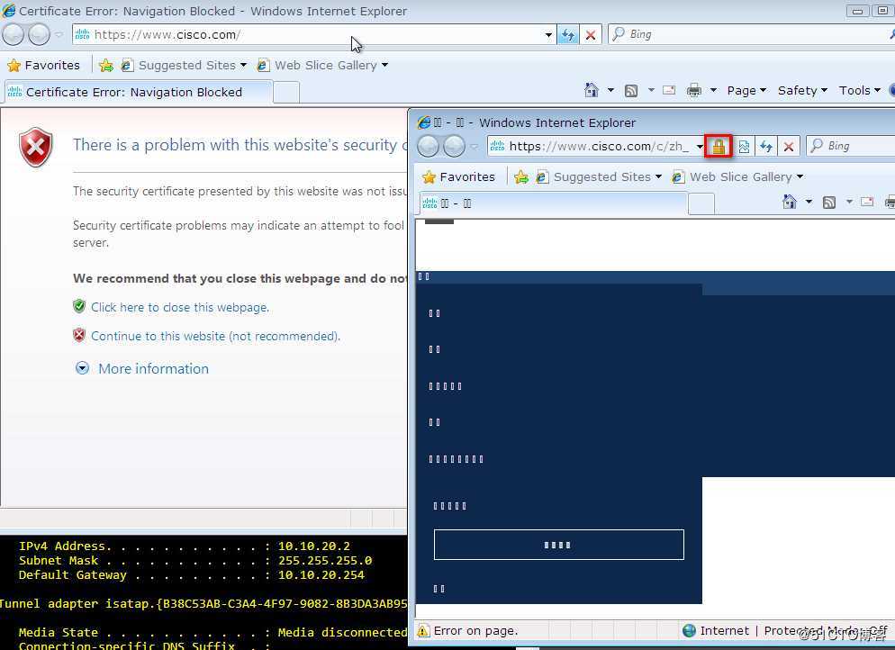Click the gold lock security icon
Image resolution: width=895 pixels, height=650 pixels.
tap(719, 146)
